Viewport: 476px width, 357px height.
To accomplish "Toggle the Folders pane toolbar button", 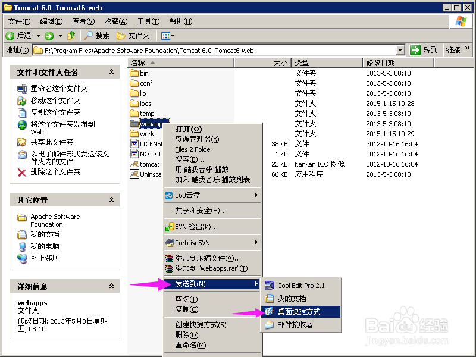I will (133, 36).
